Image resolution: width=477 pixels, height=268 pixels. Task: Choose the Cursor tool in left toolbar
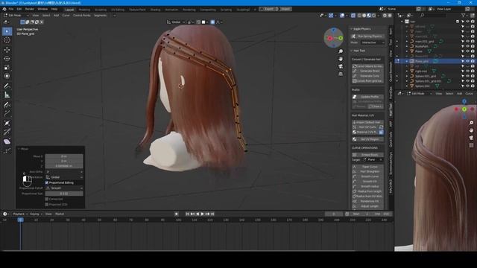[7, 40]
